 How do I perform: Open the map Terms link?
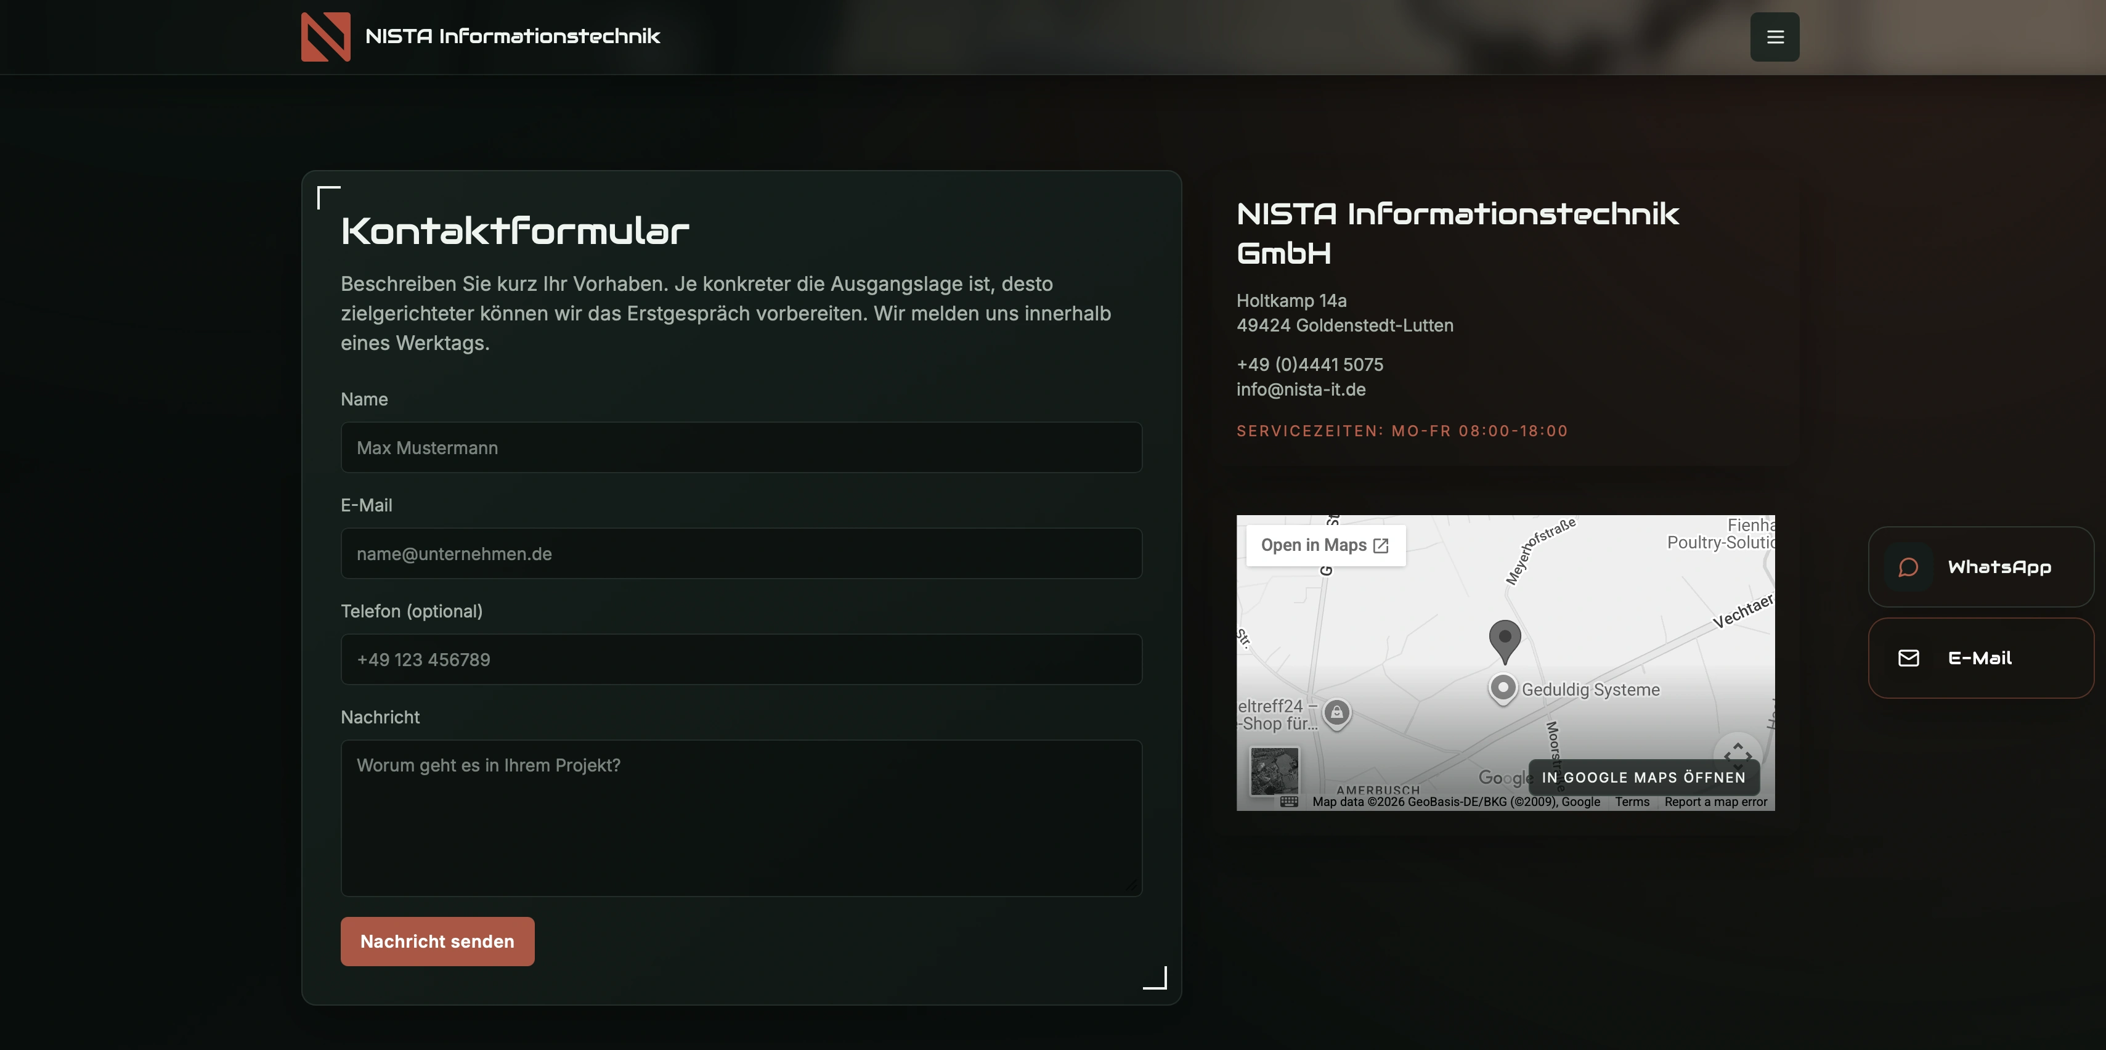click(x=1632, y=802)
